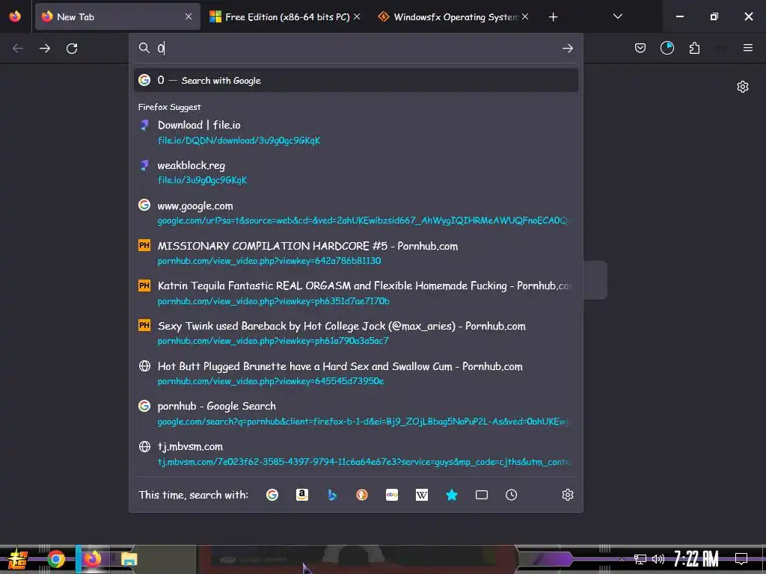The height and width of the screenshot is (574, 766).
Task: Search this time with eBay icon
Action: [392, 495]
